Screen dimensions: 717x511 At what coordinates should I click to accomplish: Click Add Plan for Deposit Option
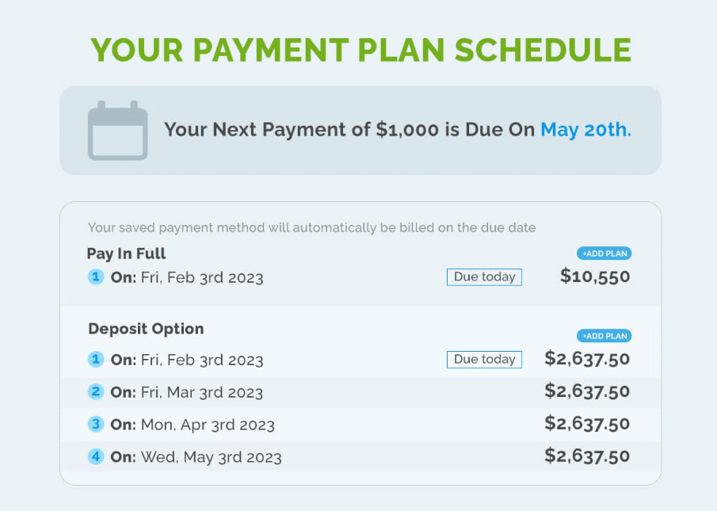[x=604, y=336]
